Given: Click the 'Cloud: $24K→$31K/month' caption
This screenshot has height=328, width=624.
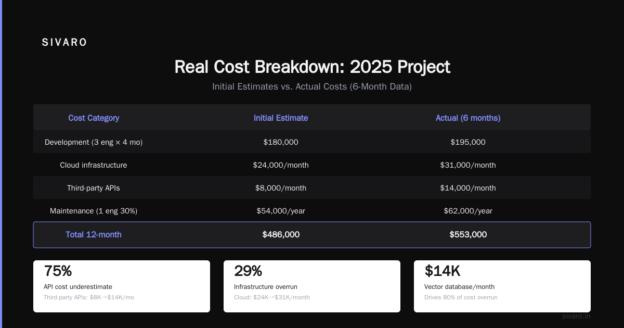Looking at the screenshot, I should (x=272, y=297).
